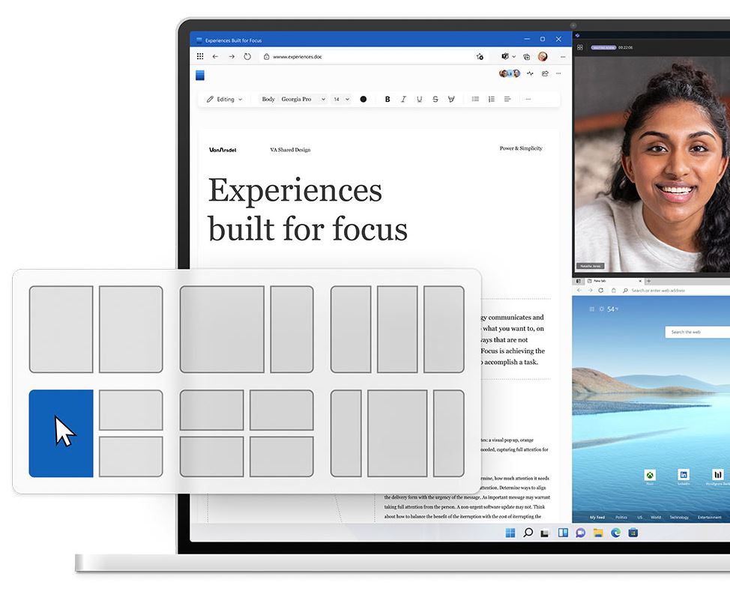Toggle italic formatting
This screenshot has height=591, width=730.
pos(403,99)
